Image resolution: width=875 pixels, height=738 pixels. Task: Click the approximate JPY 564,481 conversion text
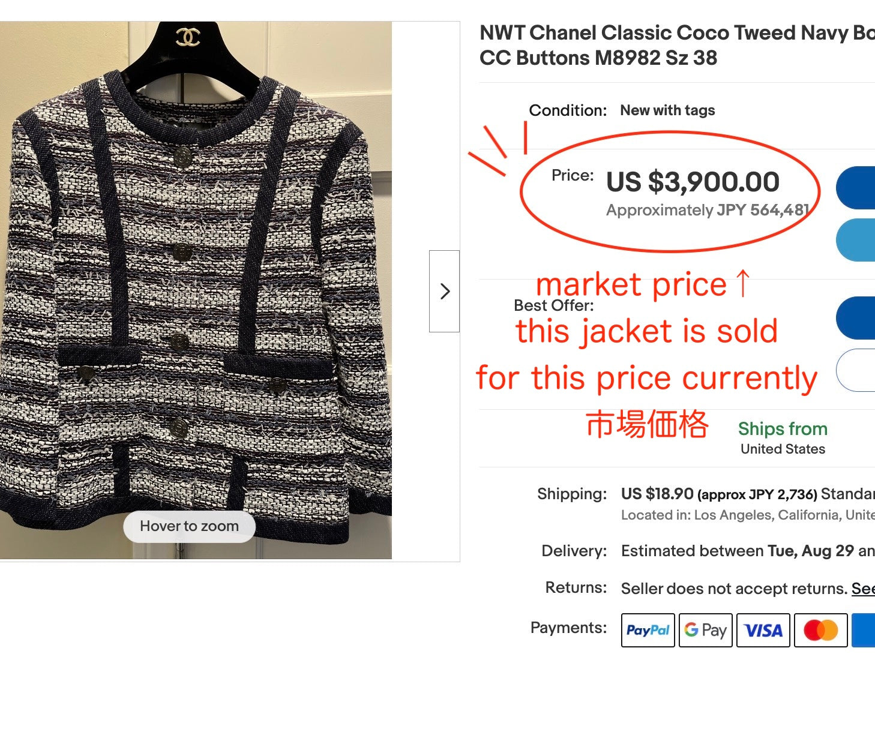[708, 211]
